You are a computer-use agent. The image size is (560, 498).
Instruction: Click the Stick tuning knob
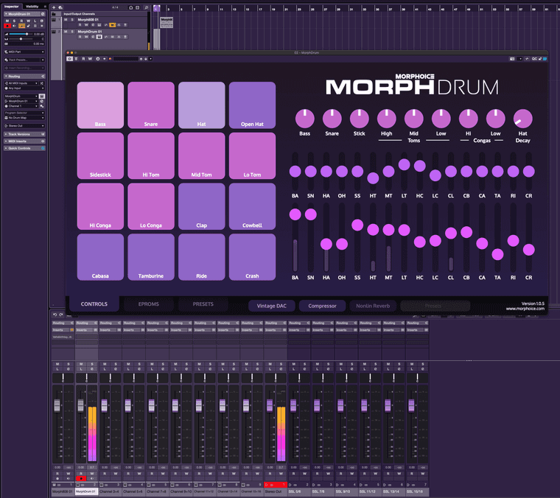(x=360, y=119)
